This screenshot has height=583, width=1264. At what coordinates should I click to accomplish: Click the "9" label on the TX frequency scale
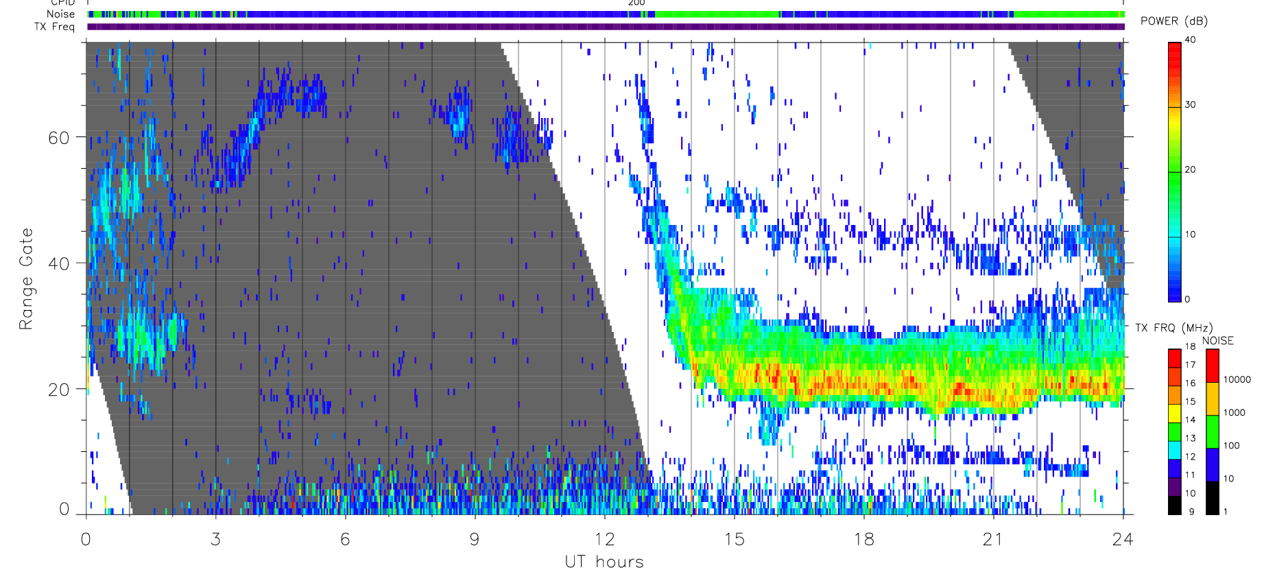pyautogui.click(x=1192, y=512)
